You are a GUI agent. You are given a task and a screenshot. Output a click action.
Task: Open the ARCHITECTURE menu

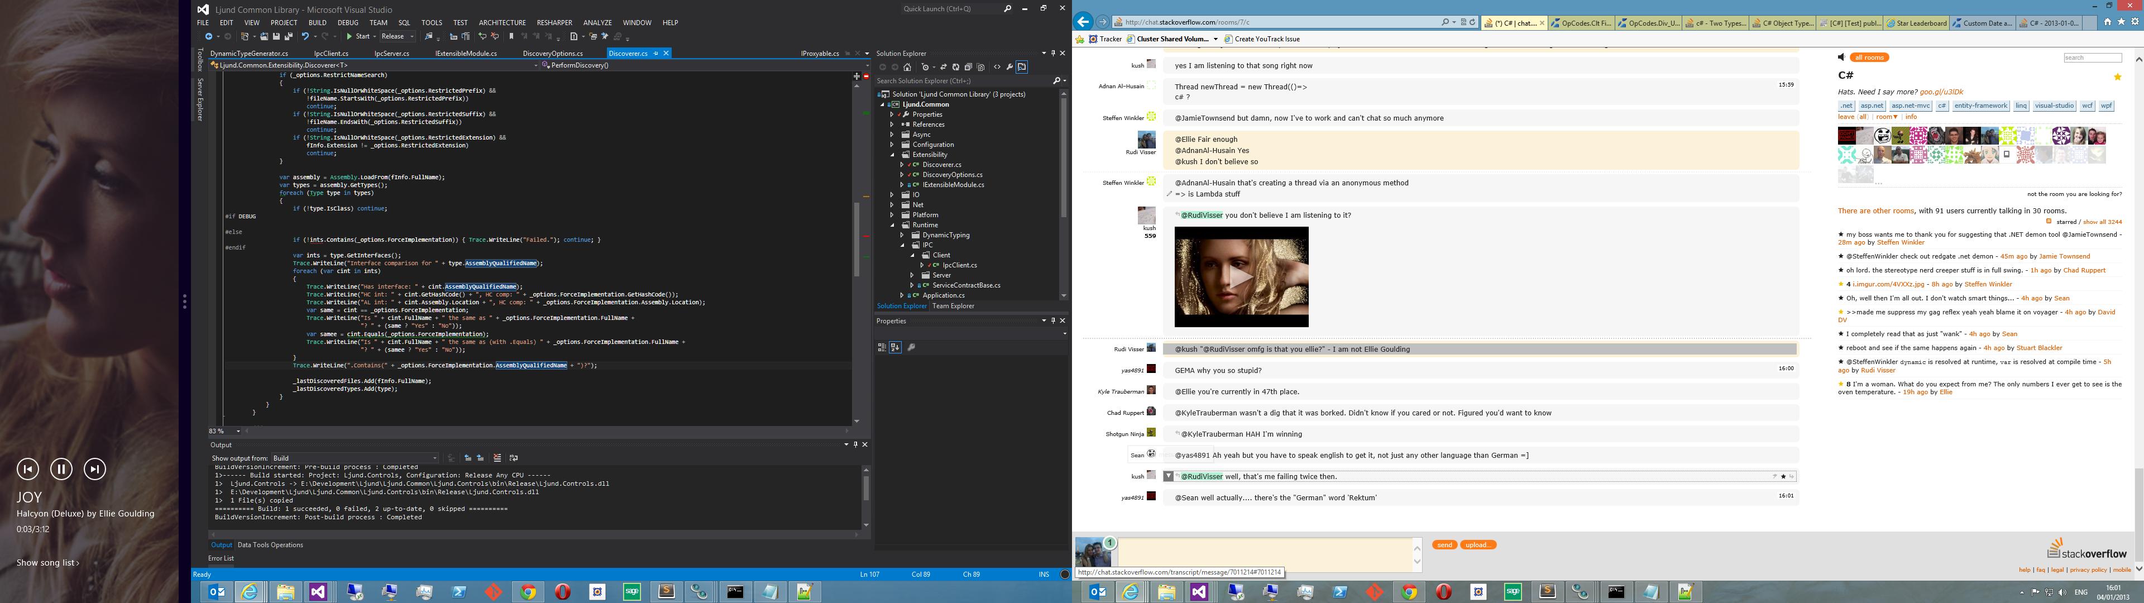click(502, 22)
